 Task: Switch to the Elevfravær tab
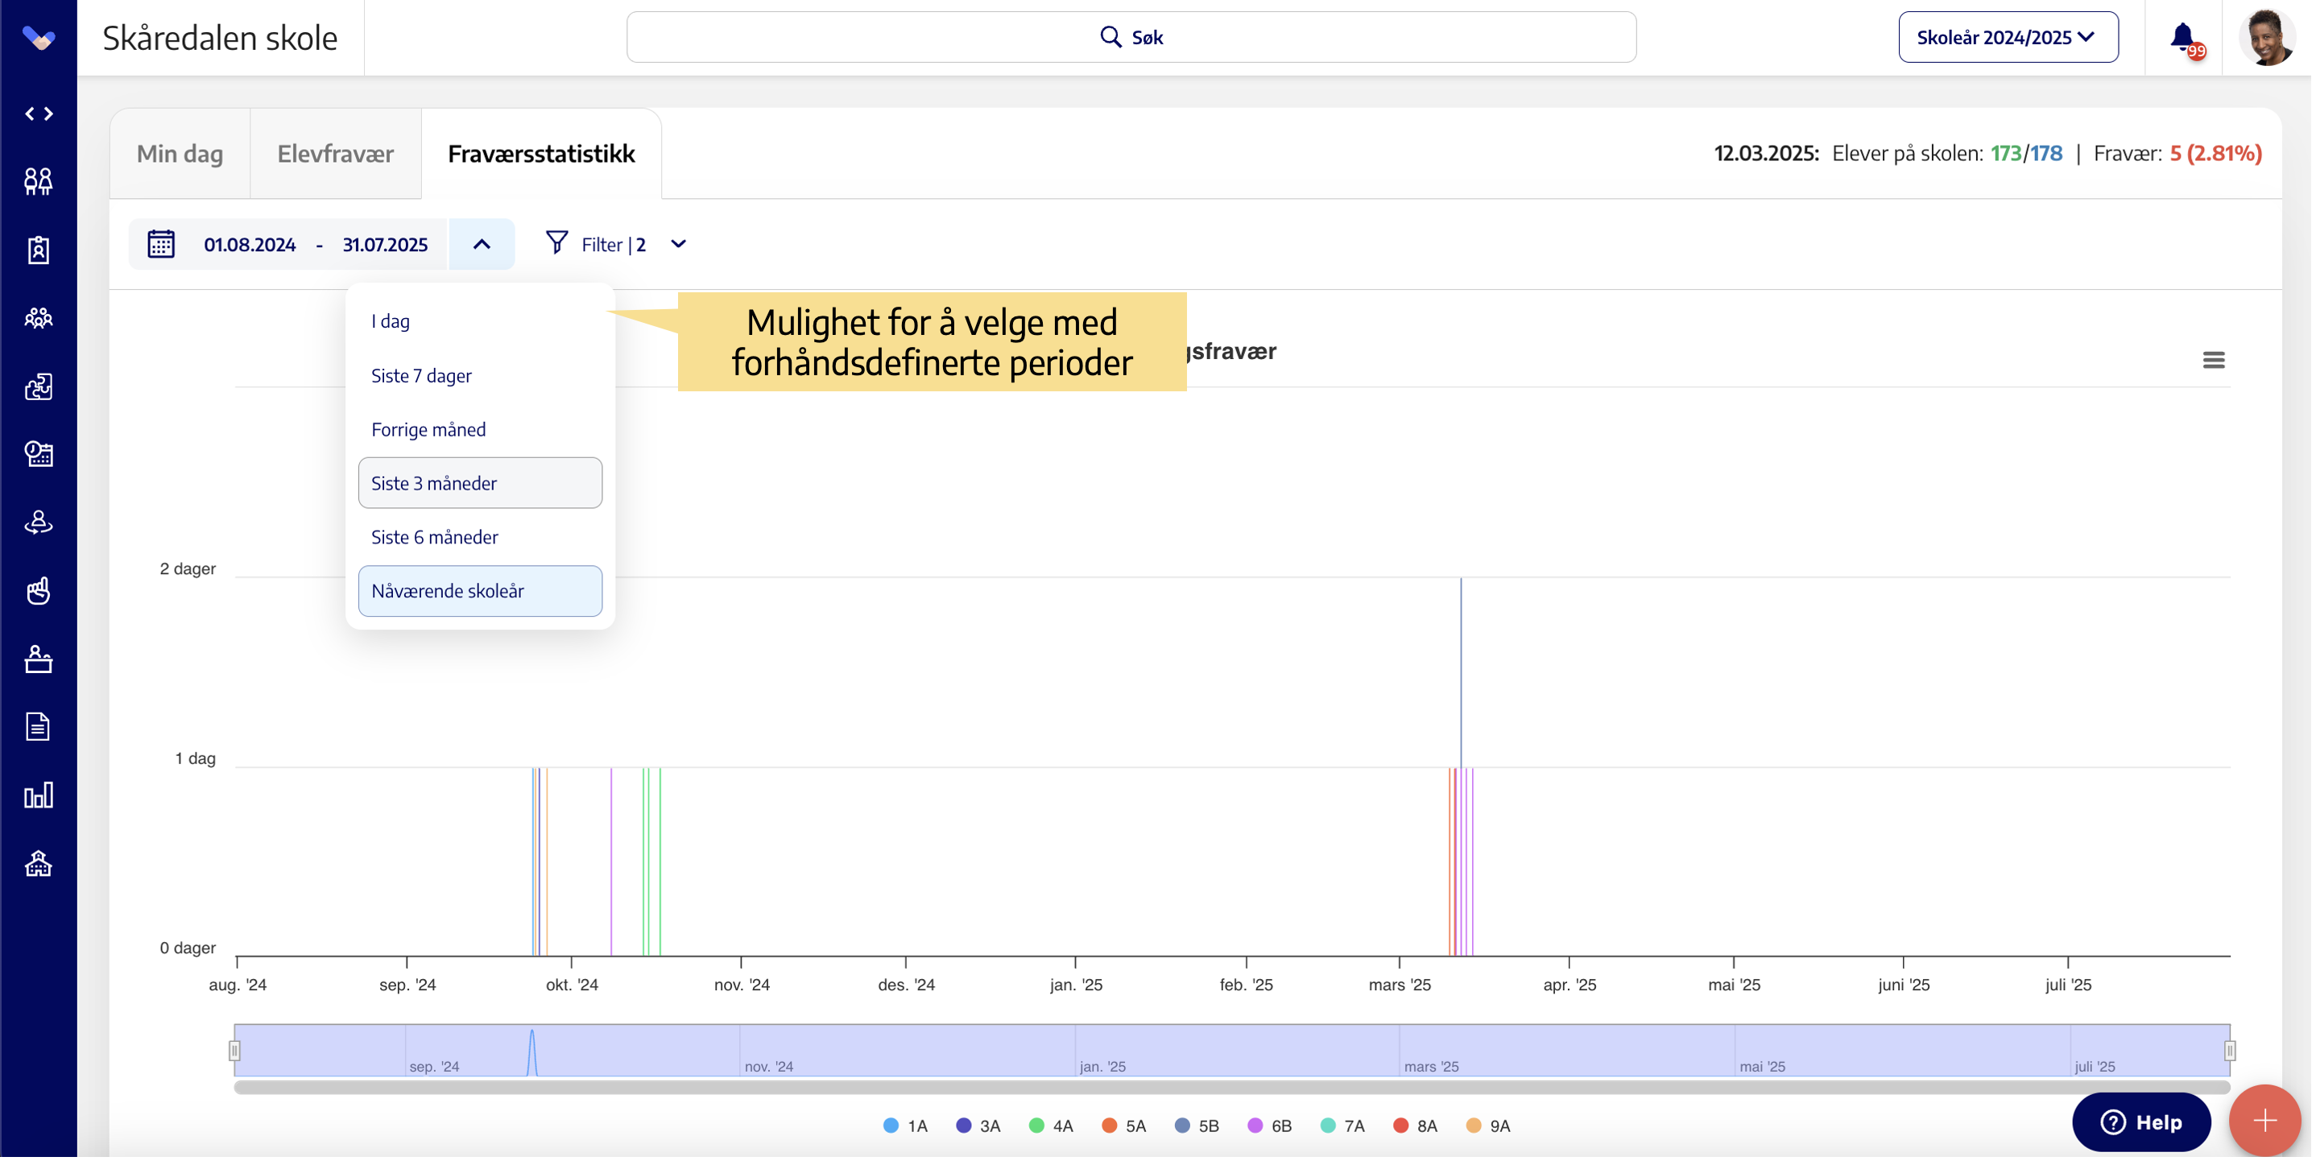click(x=335, y=154)
